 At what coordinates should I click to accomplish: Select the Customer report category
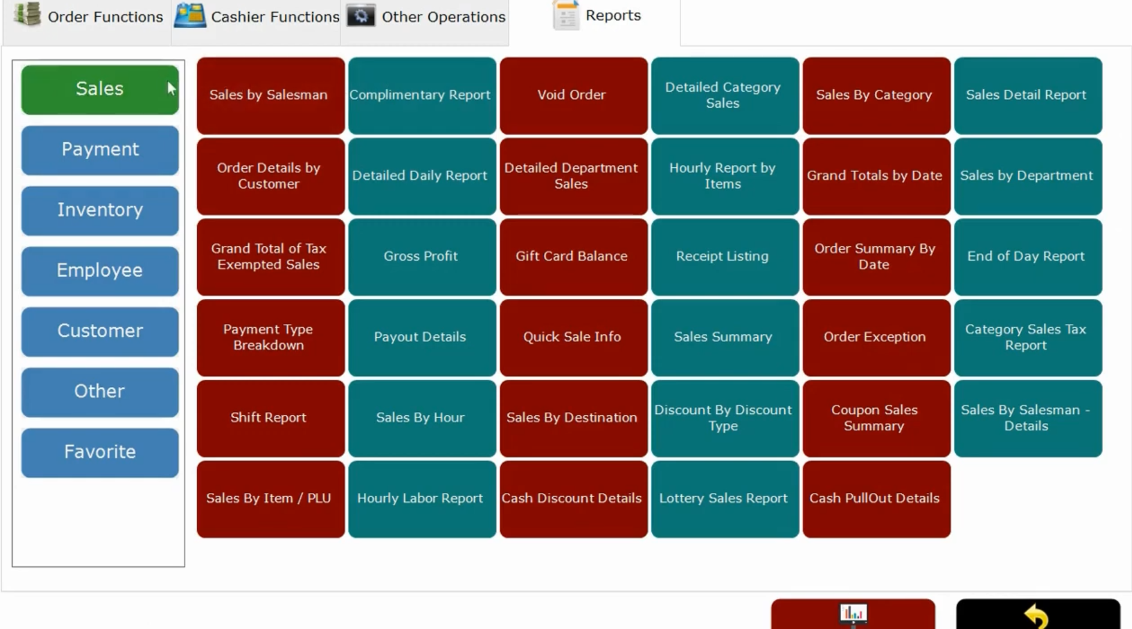(100, 331)
